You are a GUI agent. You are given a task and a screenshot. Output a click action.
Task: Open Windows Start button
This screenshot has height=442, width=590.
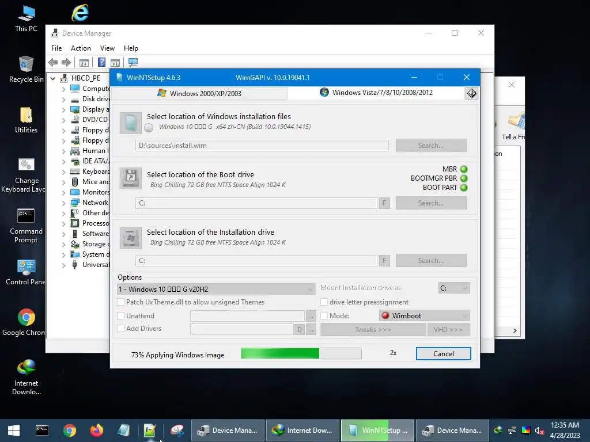[14, 430]
